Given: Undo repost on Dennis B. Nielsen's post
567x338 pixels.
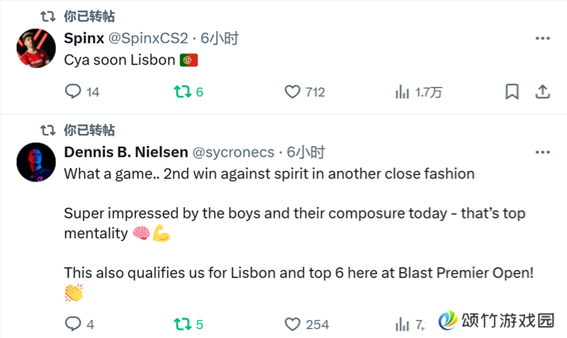Looking at the screenshot, I should [189, 324].
